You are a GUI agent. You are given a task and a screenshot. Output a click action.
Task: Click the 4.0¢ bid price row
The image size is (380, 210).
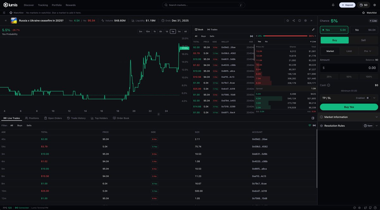tap(286, 98)
